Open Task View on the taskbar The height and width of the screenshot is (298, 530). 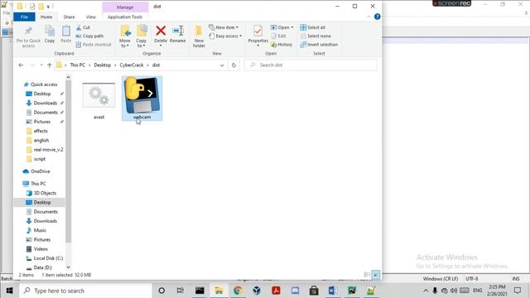click(x=181, y=291)
